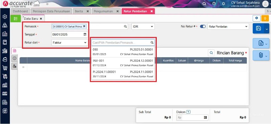Image resolution: width=271 pixels, height=124 pixels.
Task: Select the Retur Pembelian tab
Action: pyautogui.click(x=135, y=11)
